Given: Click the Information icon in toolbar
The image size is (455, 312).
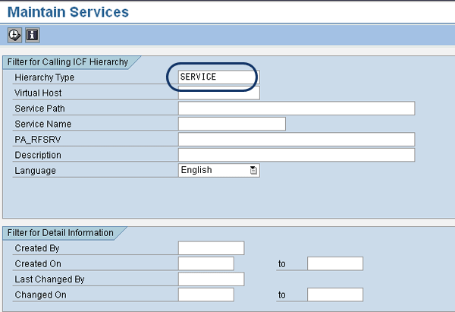Looking at the screenshot, I should coord(32,34).
